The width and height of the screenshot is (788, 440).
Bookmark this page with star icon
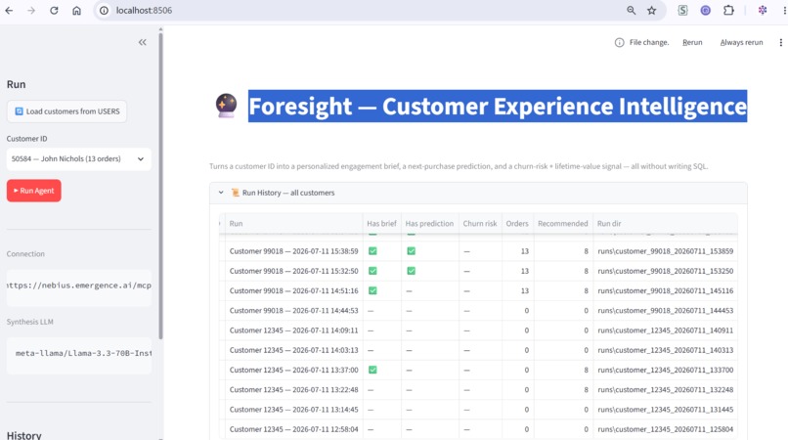click(x=652, y=11)
